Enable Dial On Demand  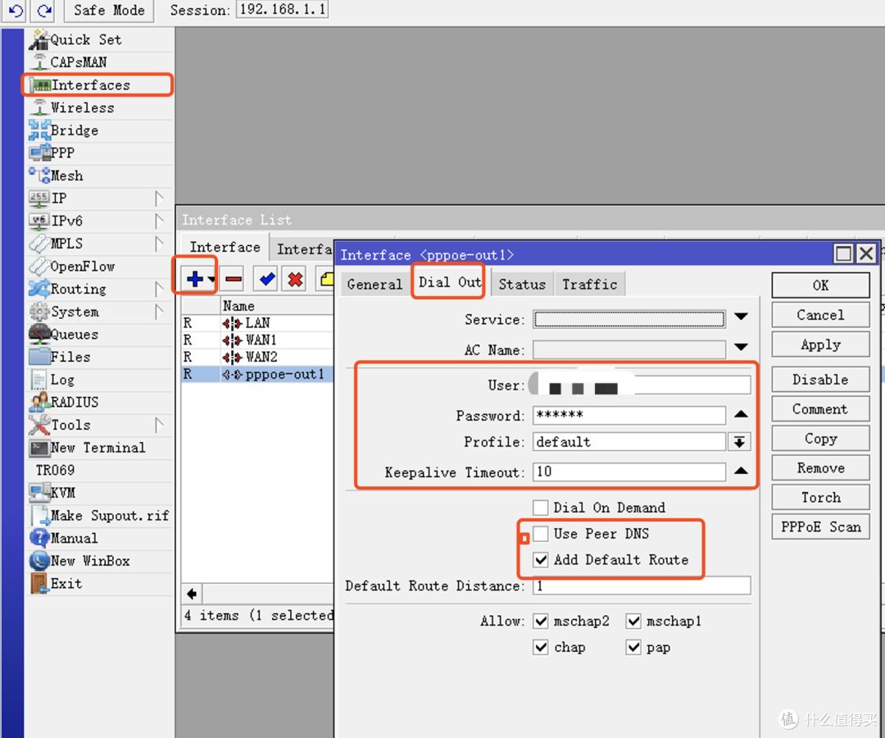(x=541, y=507)
